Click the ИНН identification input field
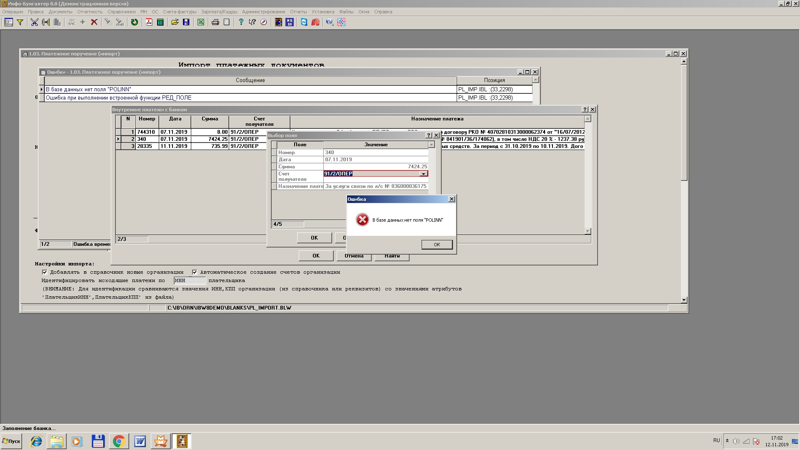This screenshot has height=450, width=800. (190, 281)
